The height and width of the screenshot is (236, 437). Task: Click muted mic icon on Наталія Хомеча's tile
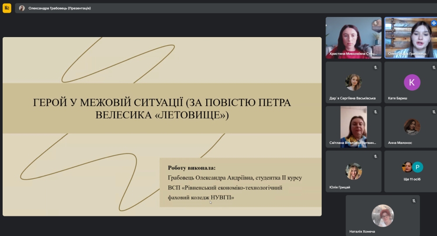coord(413,201)
